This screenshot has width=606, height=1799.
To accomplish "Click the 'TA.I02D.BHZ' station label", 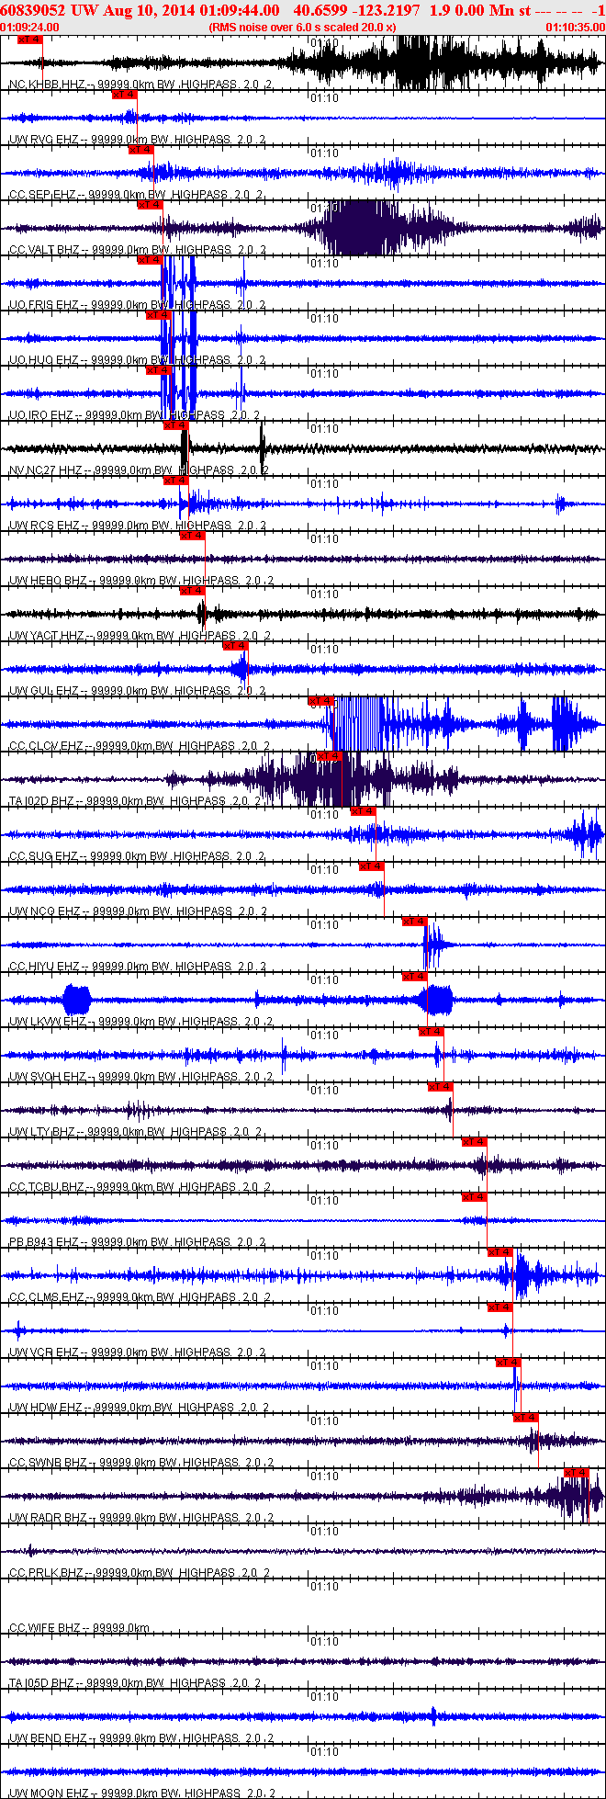I will tap(42, 801).
